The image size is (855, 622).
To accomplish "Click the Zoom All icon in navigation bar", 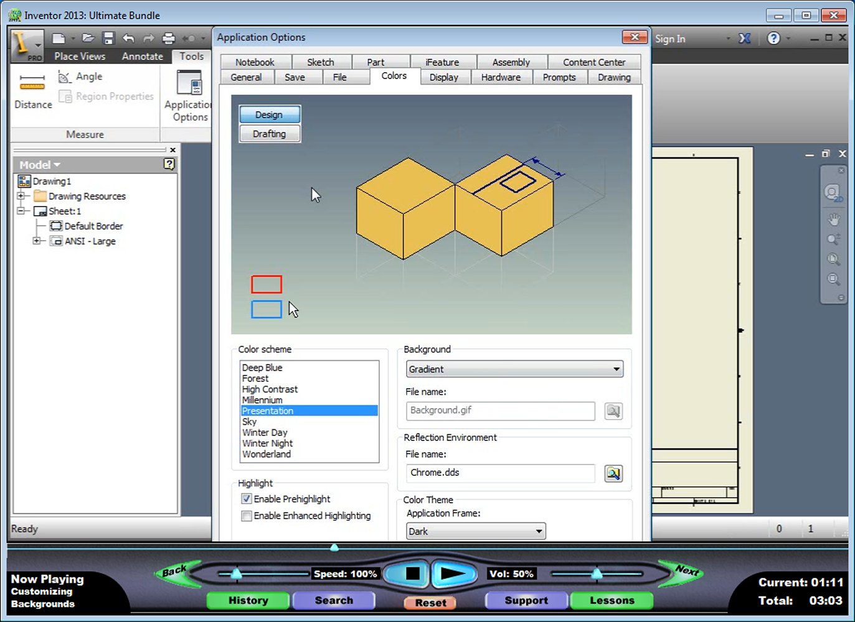I will click(833, 259).
